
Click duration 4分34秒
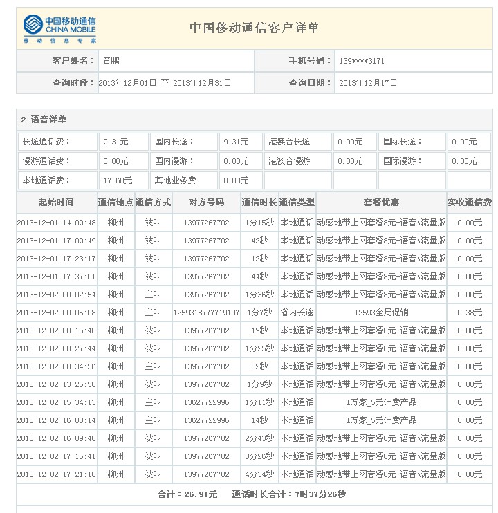coord(259,474)
